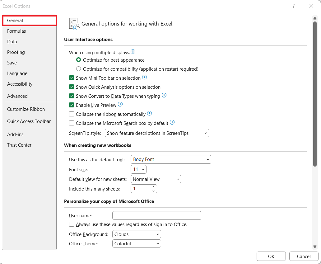
Task: Click the Help question mark icon
Action: pyautogui.click(x=294, y=6)
